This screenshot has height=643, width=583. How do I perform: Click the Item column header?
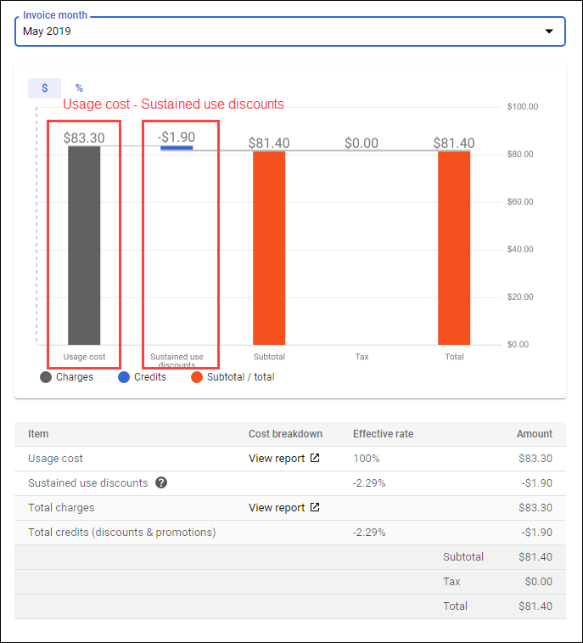point(38,434)
